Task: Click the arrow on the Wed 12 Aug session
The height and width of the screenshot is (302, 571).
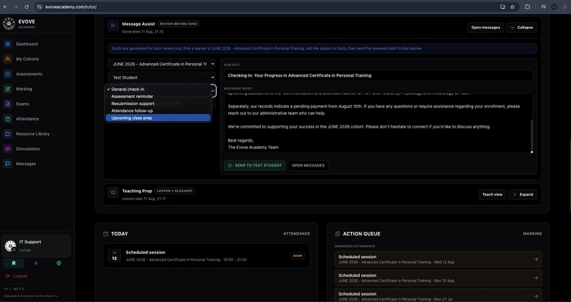Action: (536, 259)
